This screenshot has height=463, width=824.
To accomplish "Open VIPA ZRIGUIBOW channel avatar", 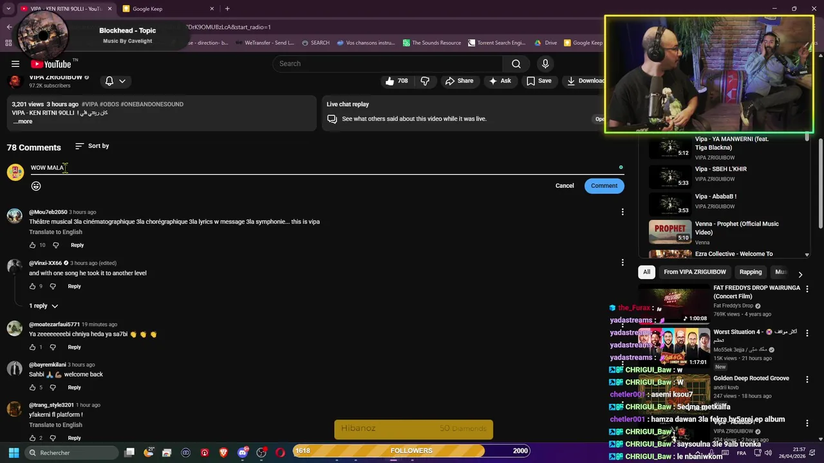I will [14, 81].
